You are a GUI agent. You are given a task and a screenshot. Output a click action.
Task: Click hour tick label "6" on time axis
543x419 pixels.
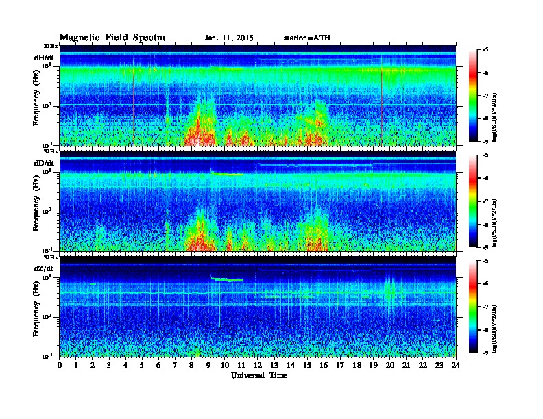[158, 365]
